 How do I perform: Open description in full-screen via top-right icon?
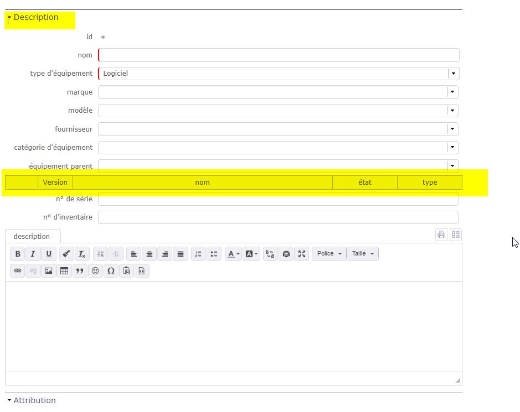tap(456, 235)
